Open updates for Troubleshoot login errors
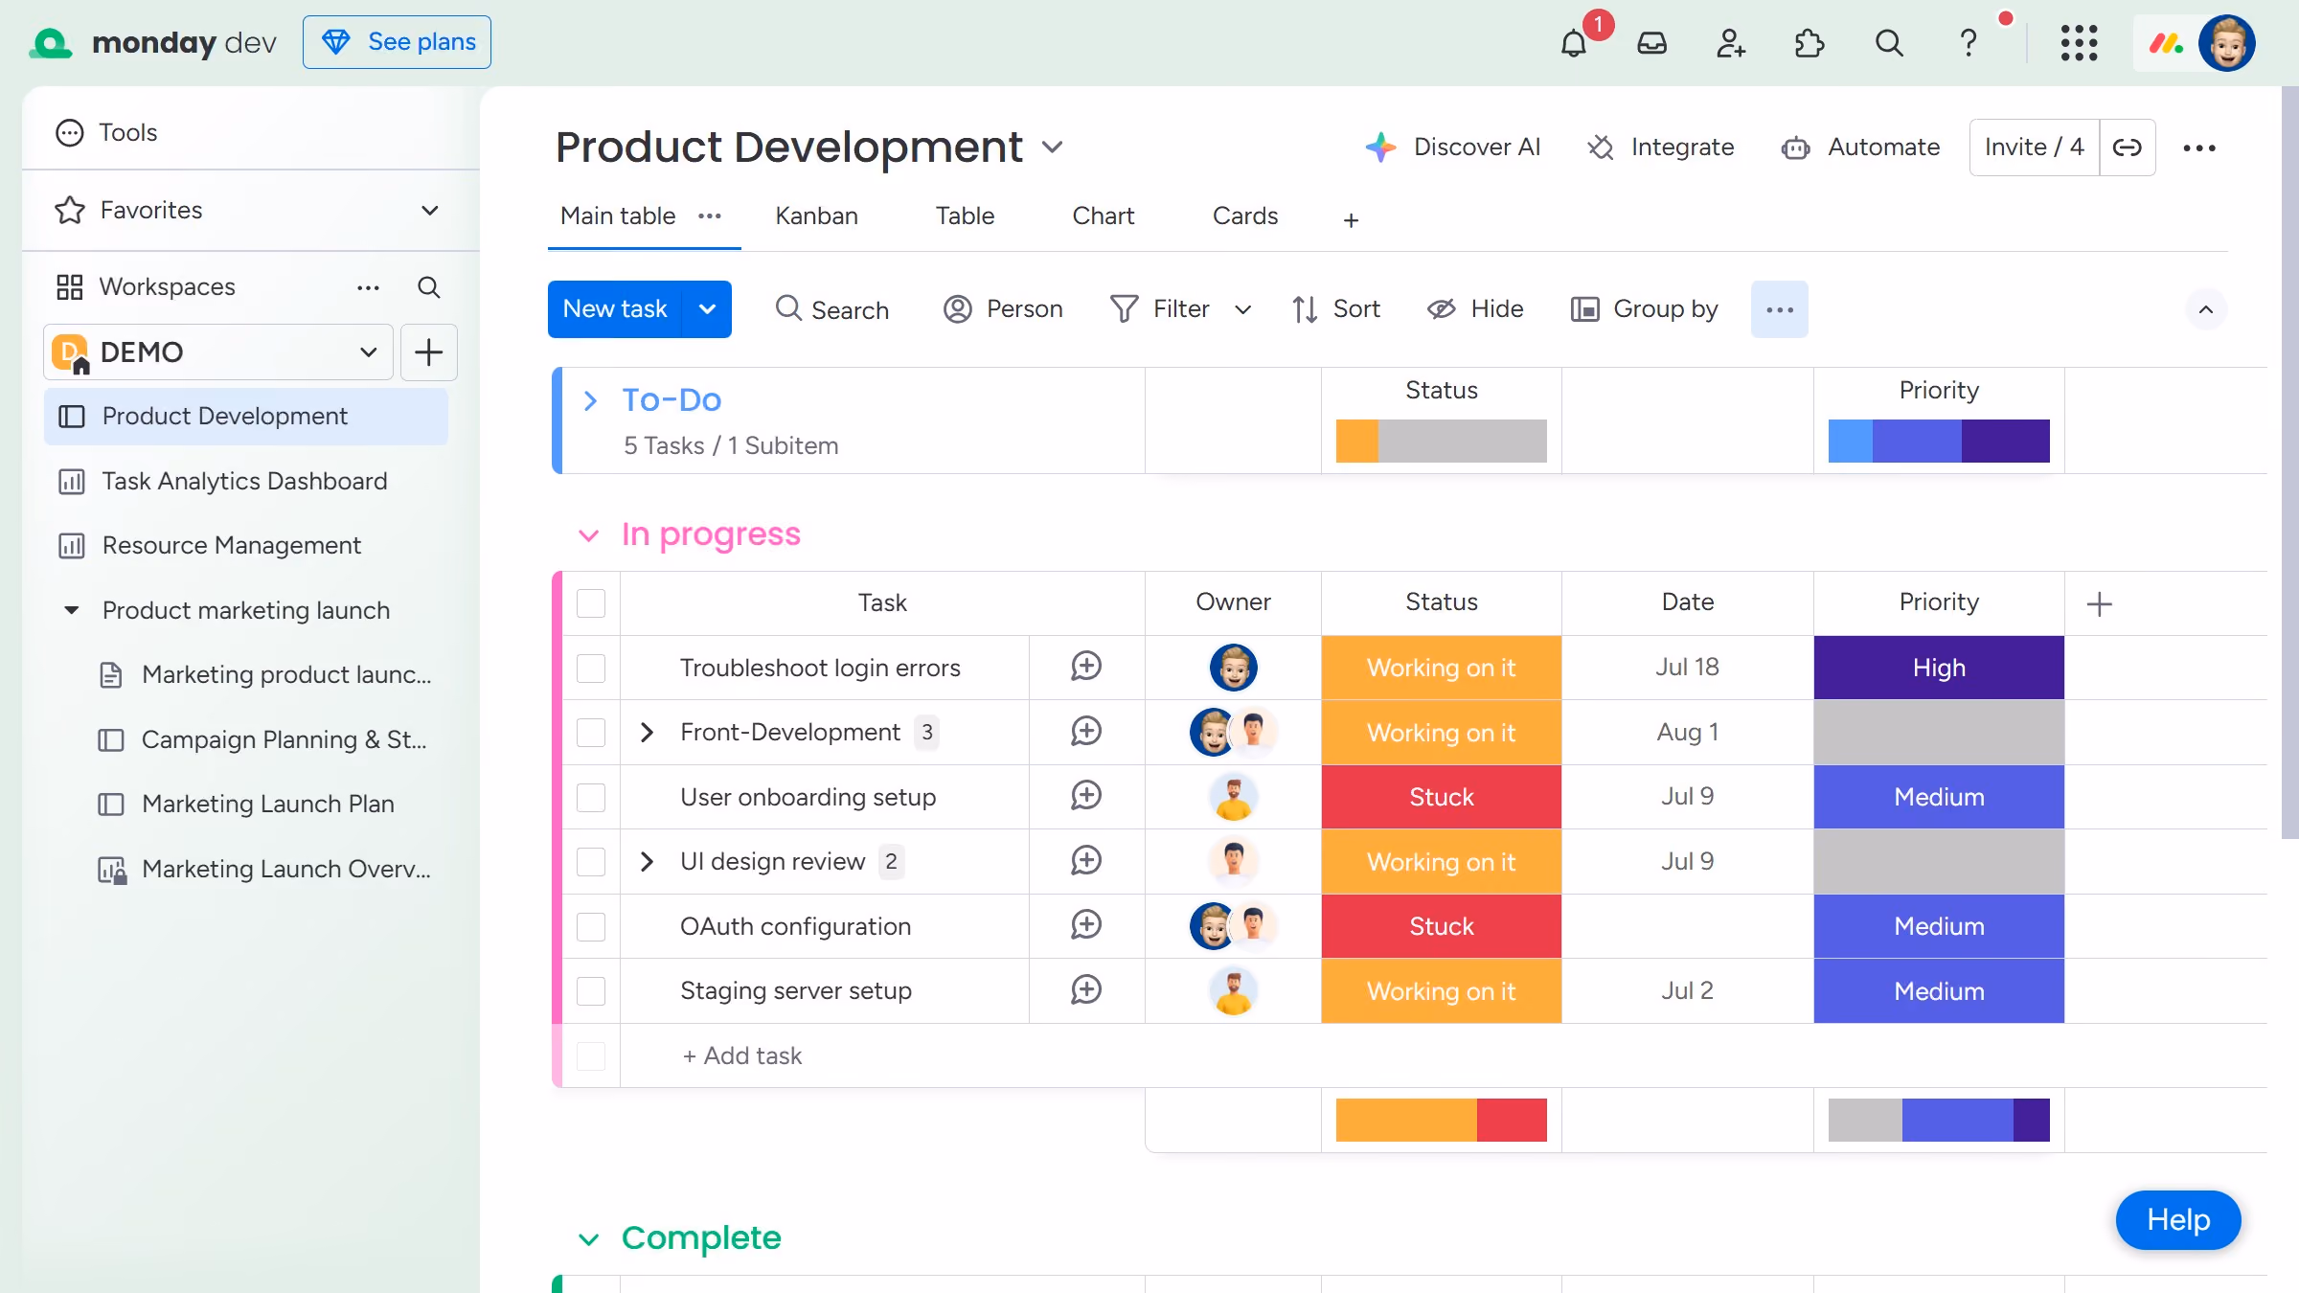This screenshot has width=2299, height=1293. click(x=1086, y=667)
